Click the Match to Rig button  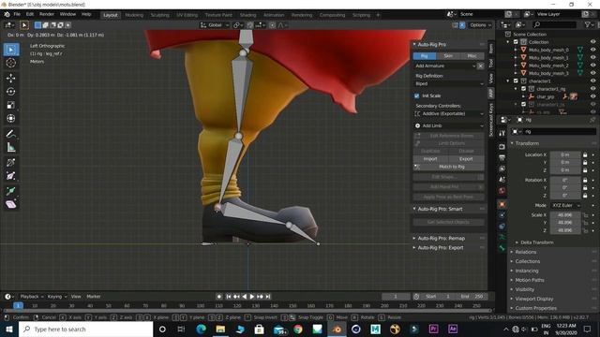click(449, 167)
